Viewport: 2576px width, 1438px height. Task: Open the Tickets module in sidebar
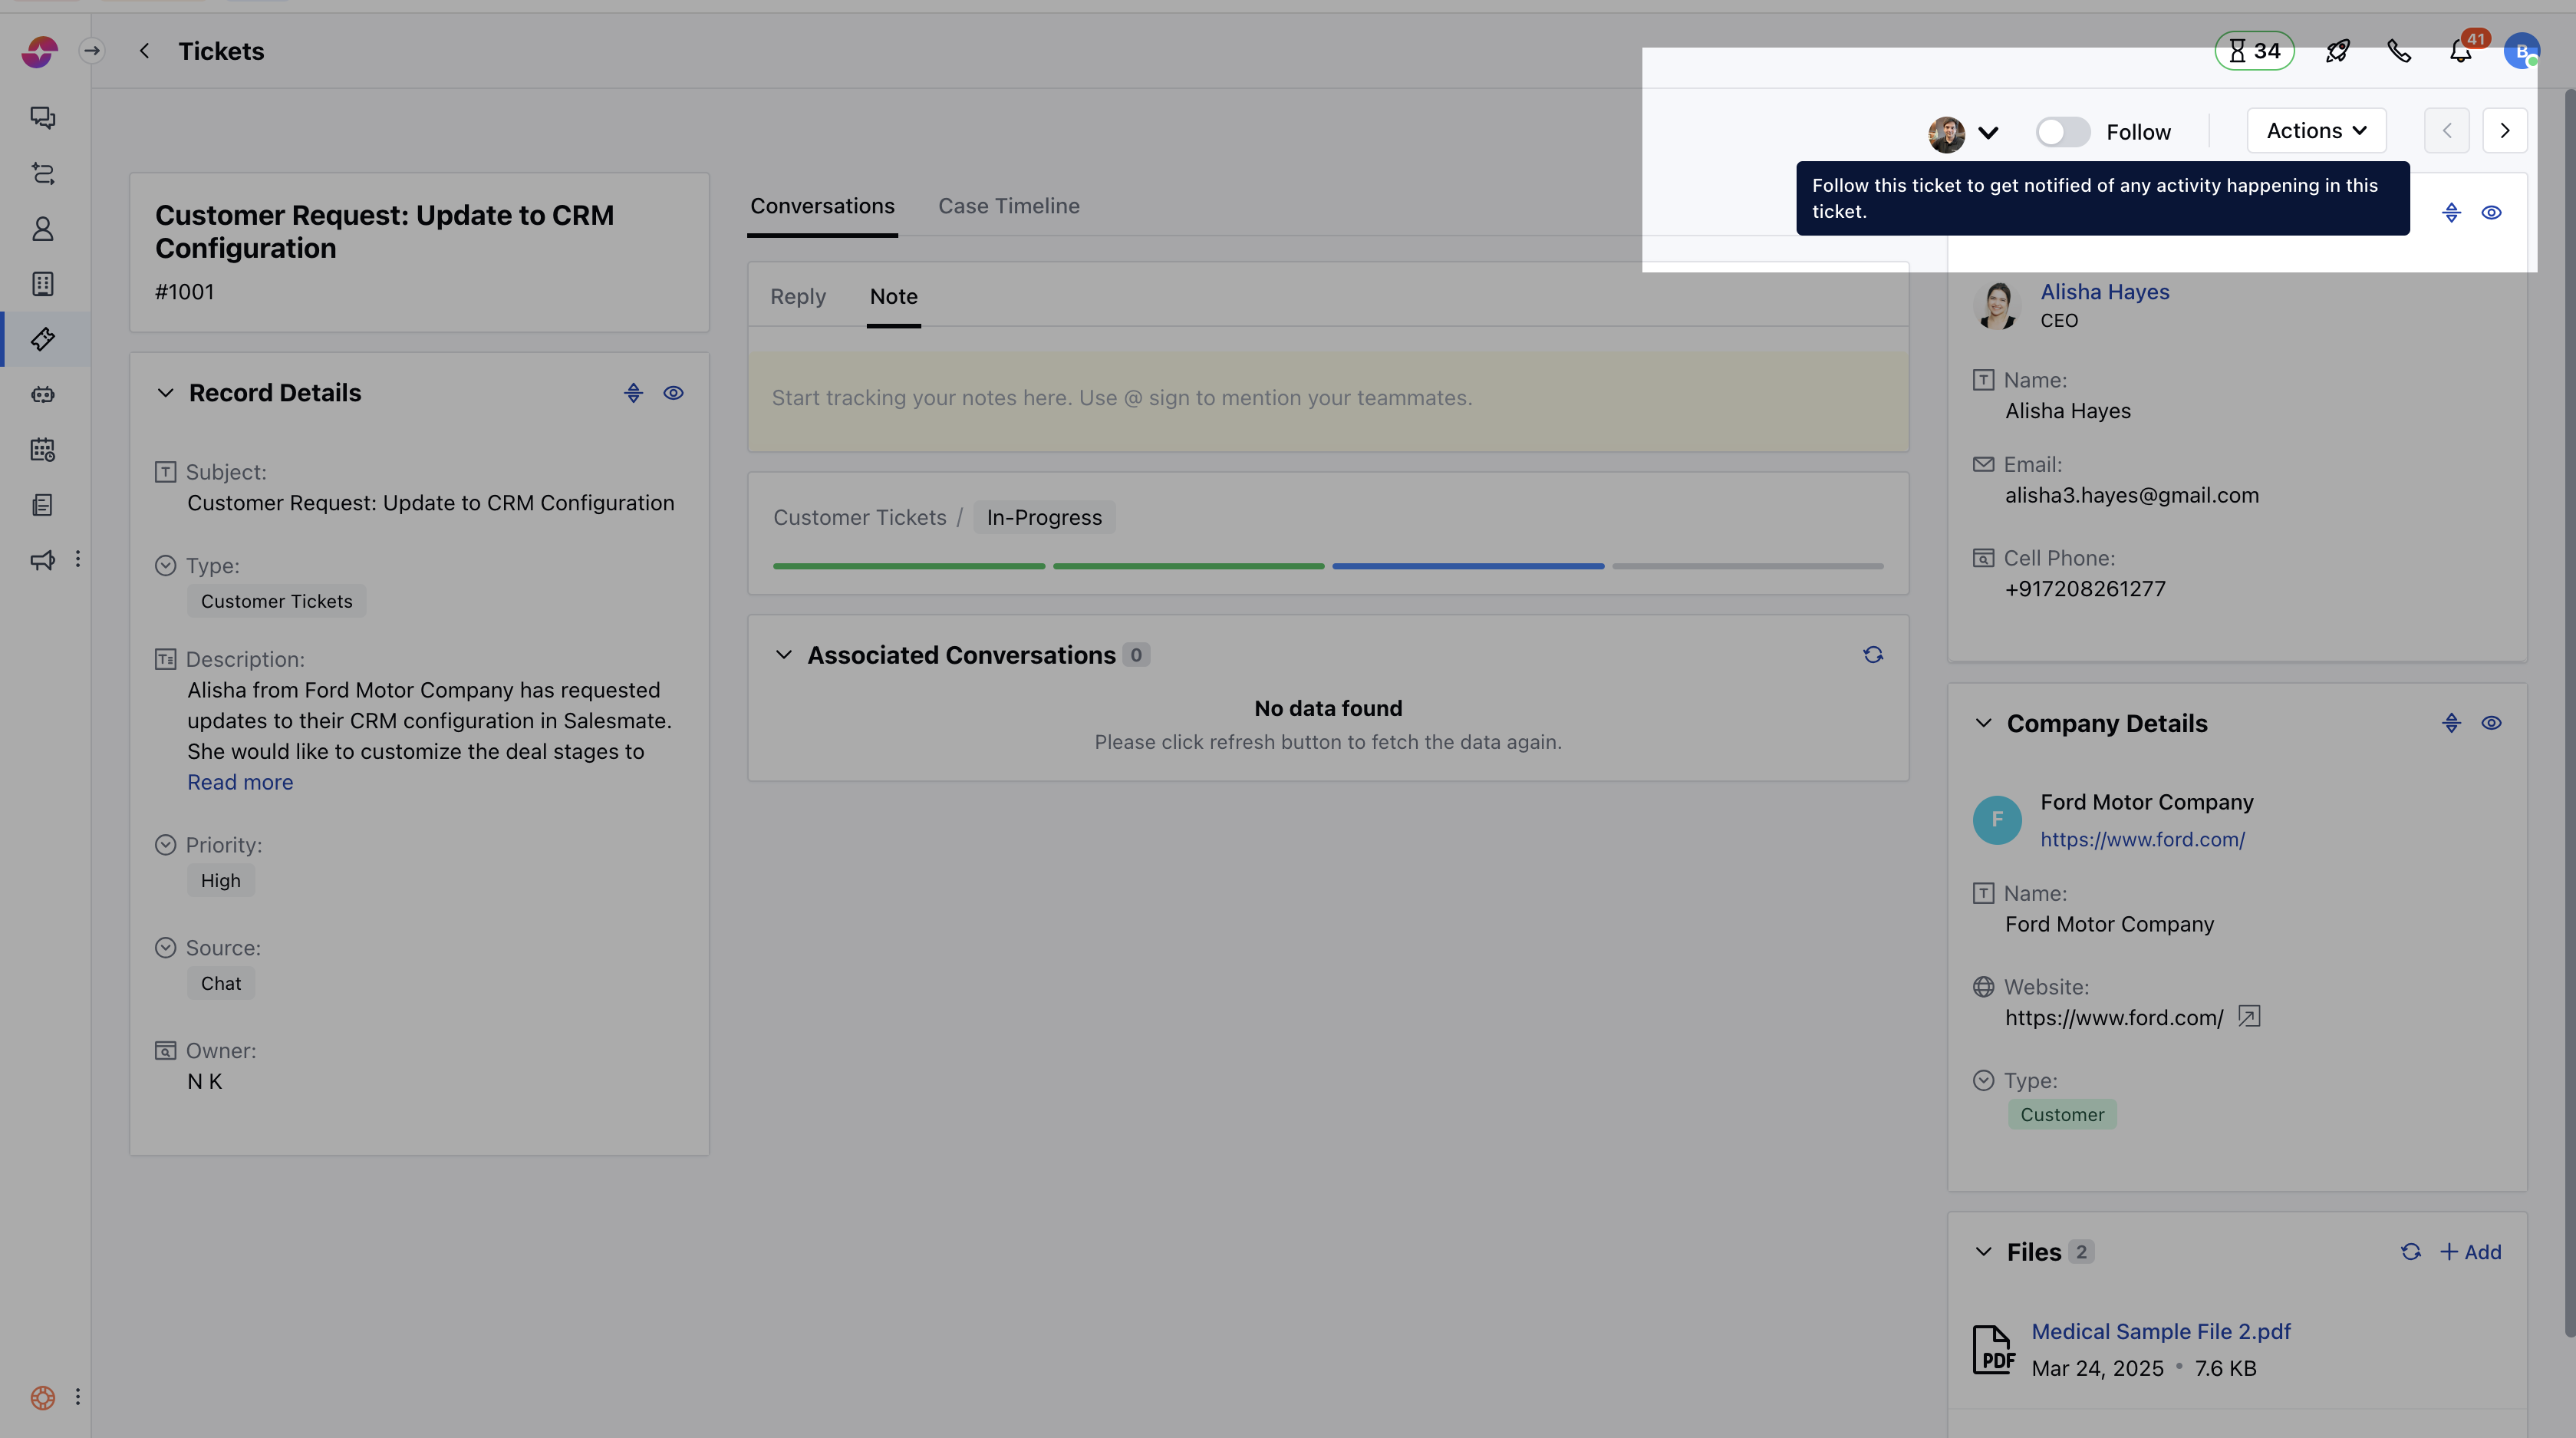point(42,339)
